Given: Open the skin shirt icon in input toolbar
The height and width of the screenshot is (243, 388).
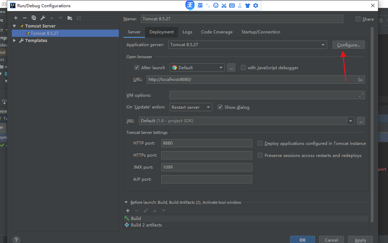Looking at the screenshot, I should click(247, 6).
